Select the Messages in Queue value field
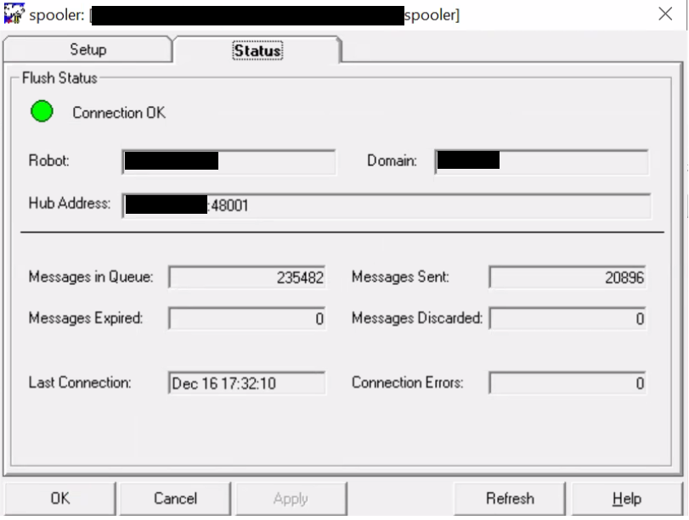 coord(247,277)
